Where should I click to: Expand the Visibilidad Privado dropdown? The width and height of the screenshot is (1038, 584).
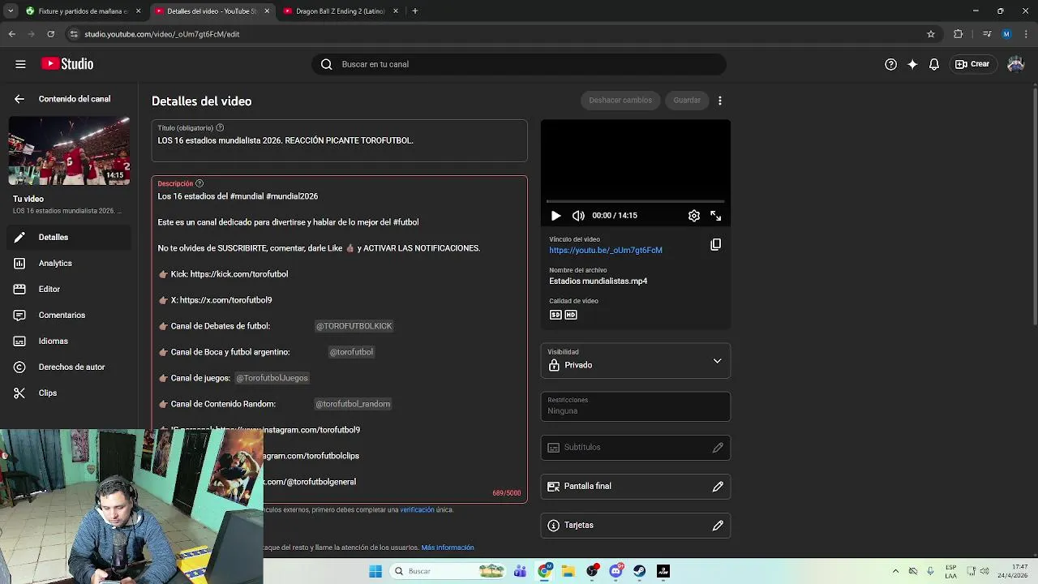[x=636, y=361]
